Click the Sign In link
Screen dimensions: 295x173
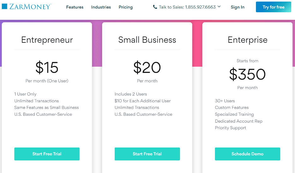237,7
